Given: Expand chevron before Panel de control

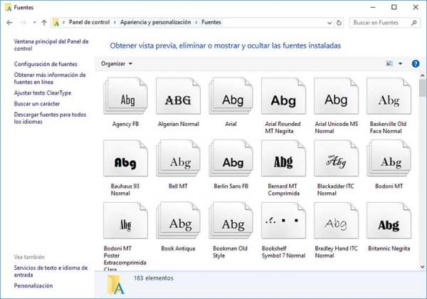Looking at the screenshot, I should pos(63,22).
